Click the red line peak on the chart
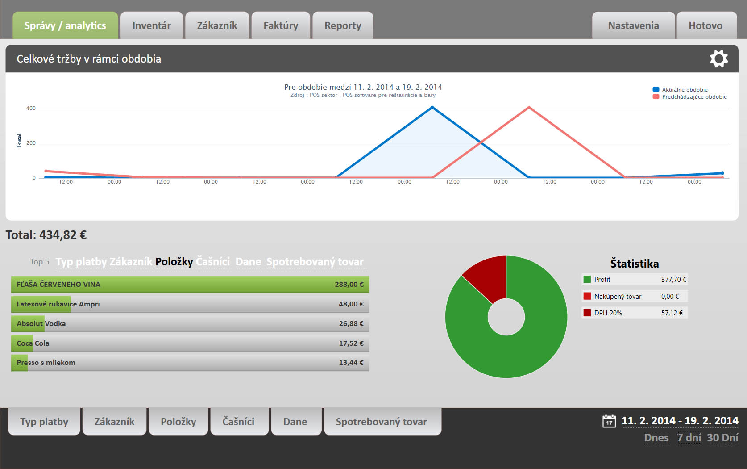Viewport: 747px width, 469px height. coord(529,107)
